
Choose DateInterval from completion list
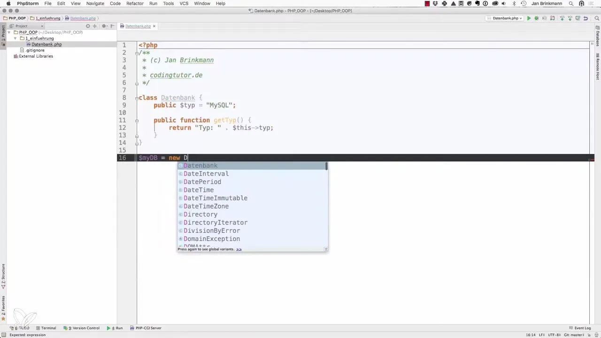[252, 174]
